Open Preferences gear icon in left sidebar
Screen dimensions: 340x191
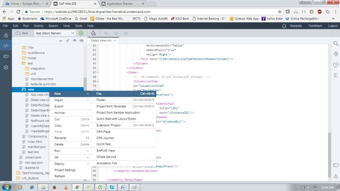pyautogui.click(x=6, y=67)
